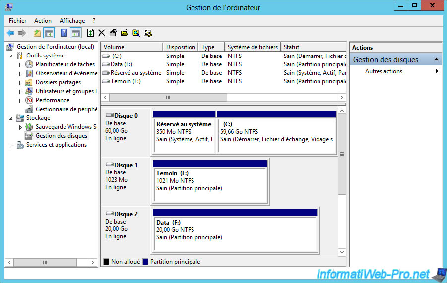Click the Refresh toolbar icon
The width and height of the screenshot is (447, 283).
[90, 33]
